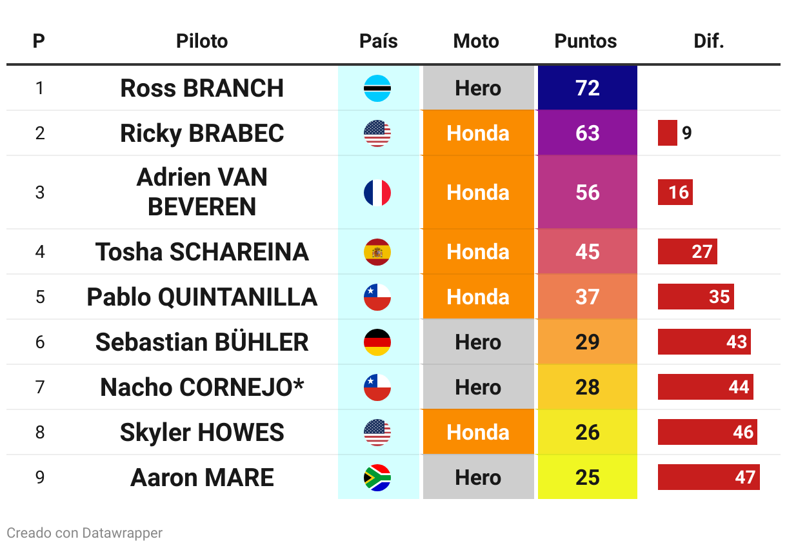This screenshot has height=548, width=787.
Task: Click Chile flag beside Nacho Cornejo
Action: pos(377,387)
